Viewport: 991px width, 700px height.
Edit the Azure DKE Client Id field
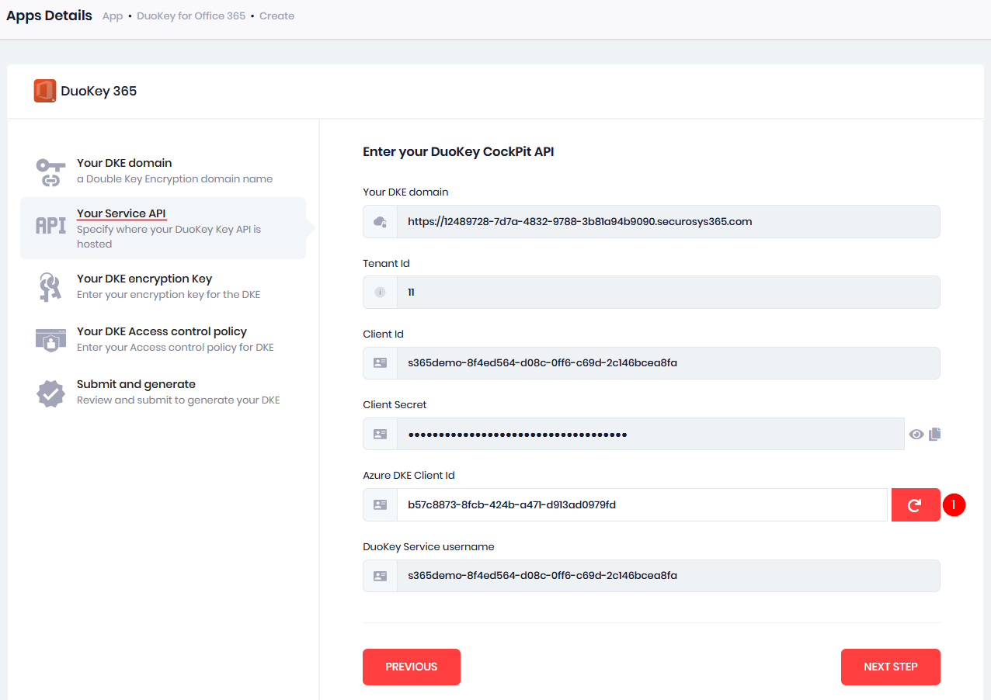(x=642, y=504)
